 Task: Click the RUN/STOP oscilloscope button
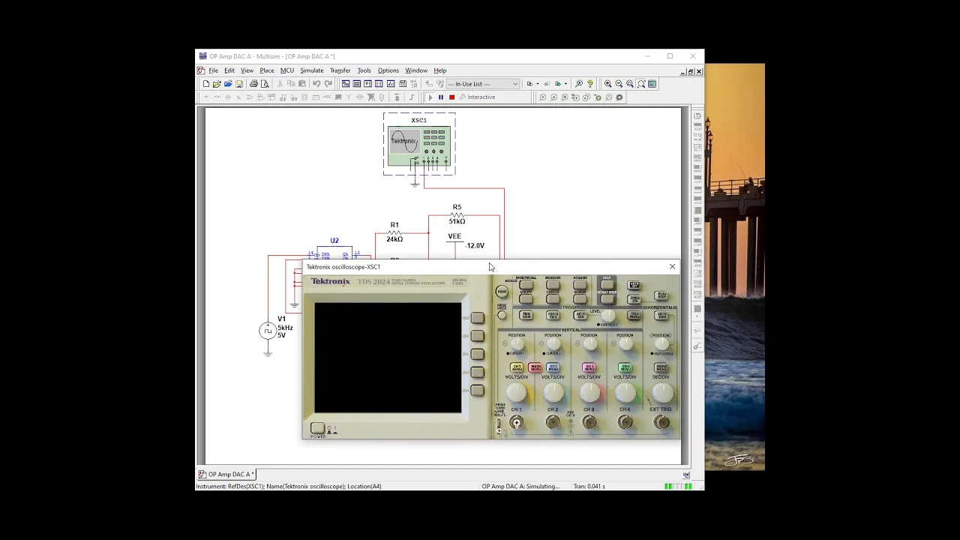(661, 295)
